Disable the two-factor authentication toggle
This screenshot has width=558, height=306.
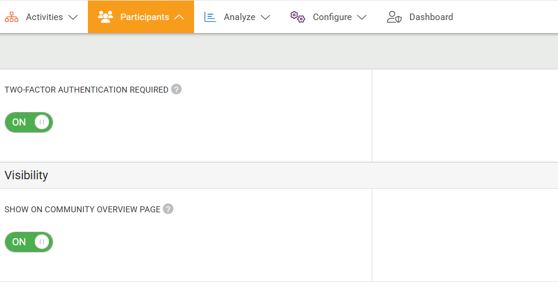(x=29, y=123)
